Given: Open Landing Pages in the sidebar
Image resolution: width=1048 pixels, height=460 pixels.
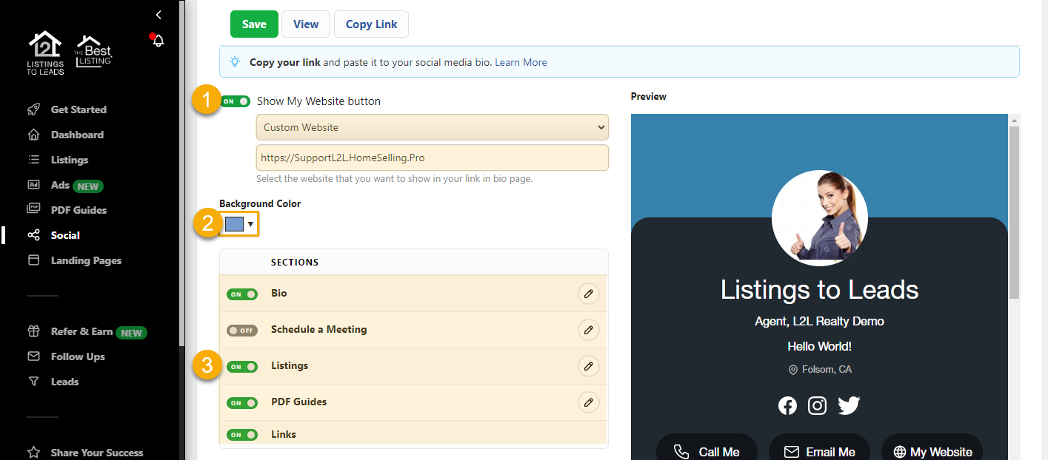Looking at the screenshot, I should 86,260.
